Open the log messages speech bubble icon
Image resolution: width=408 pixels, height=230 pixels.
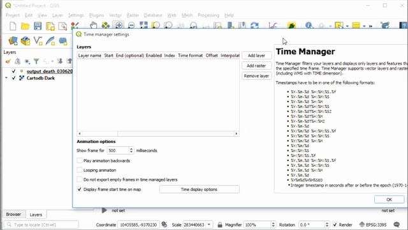(x=397, y=224)
